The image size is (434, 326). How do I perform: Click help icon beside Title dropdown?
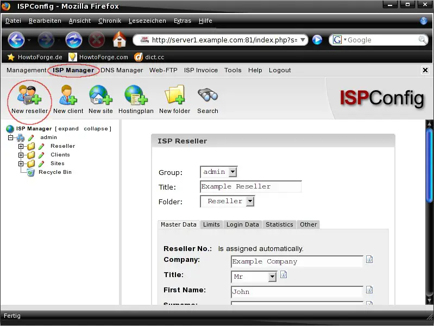click(x=284, y=275)
